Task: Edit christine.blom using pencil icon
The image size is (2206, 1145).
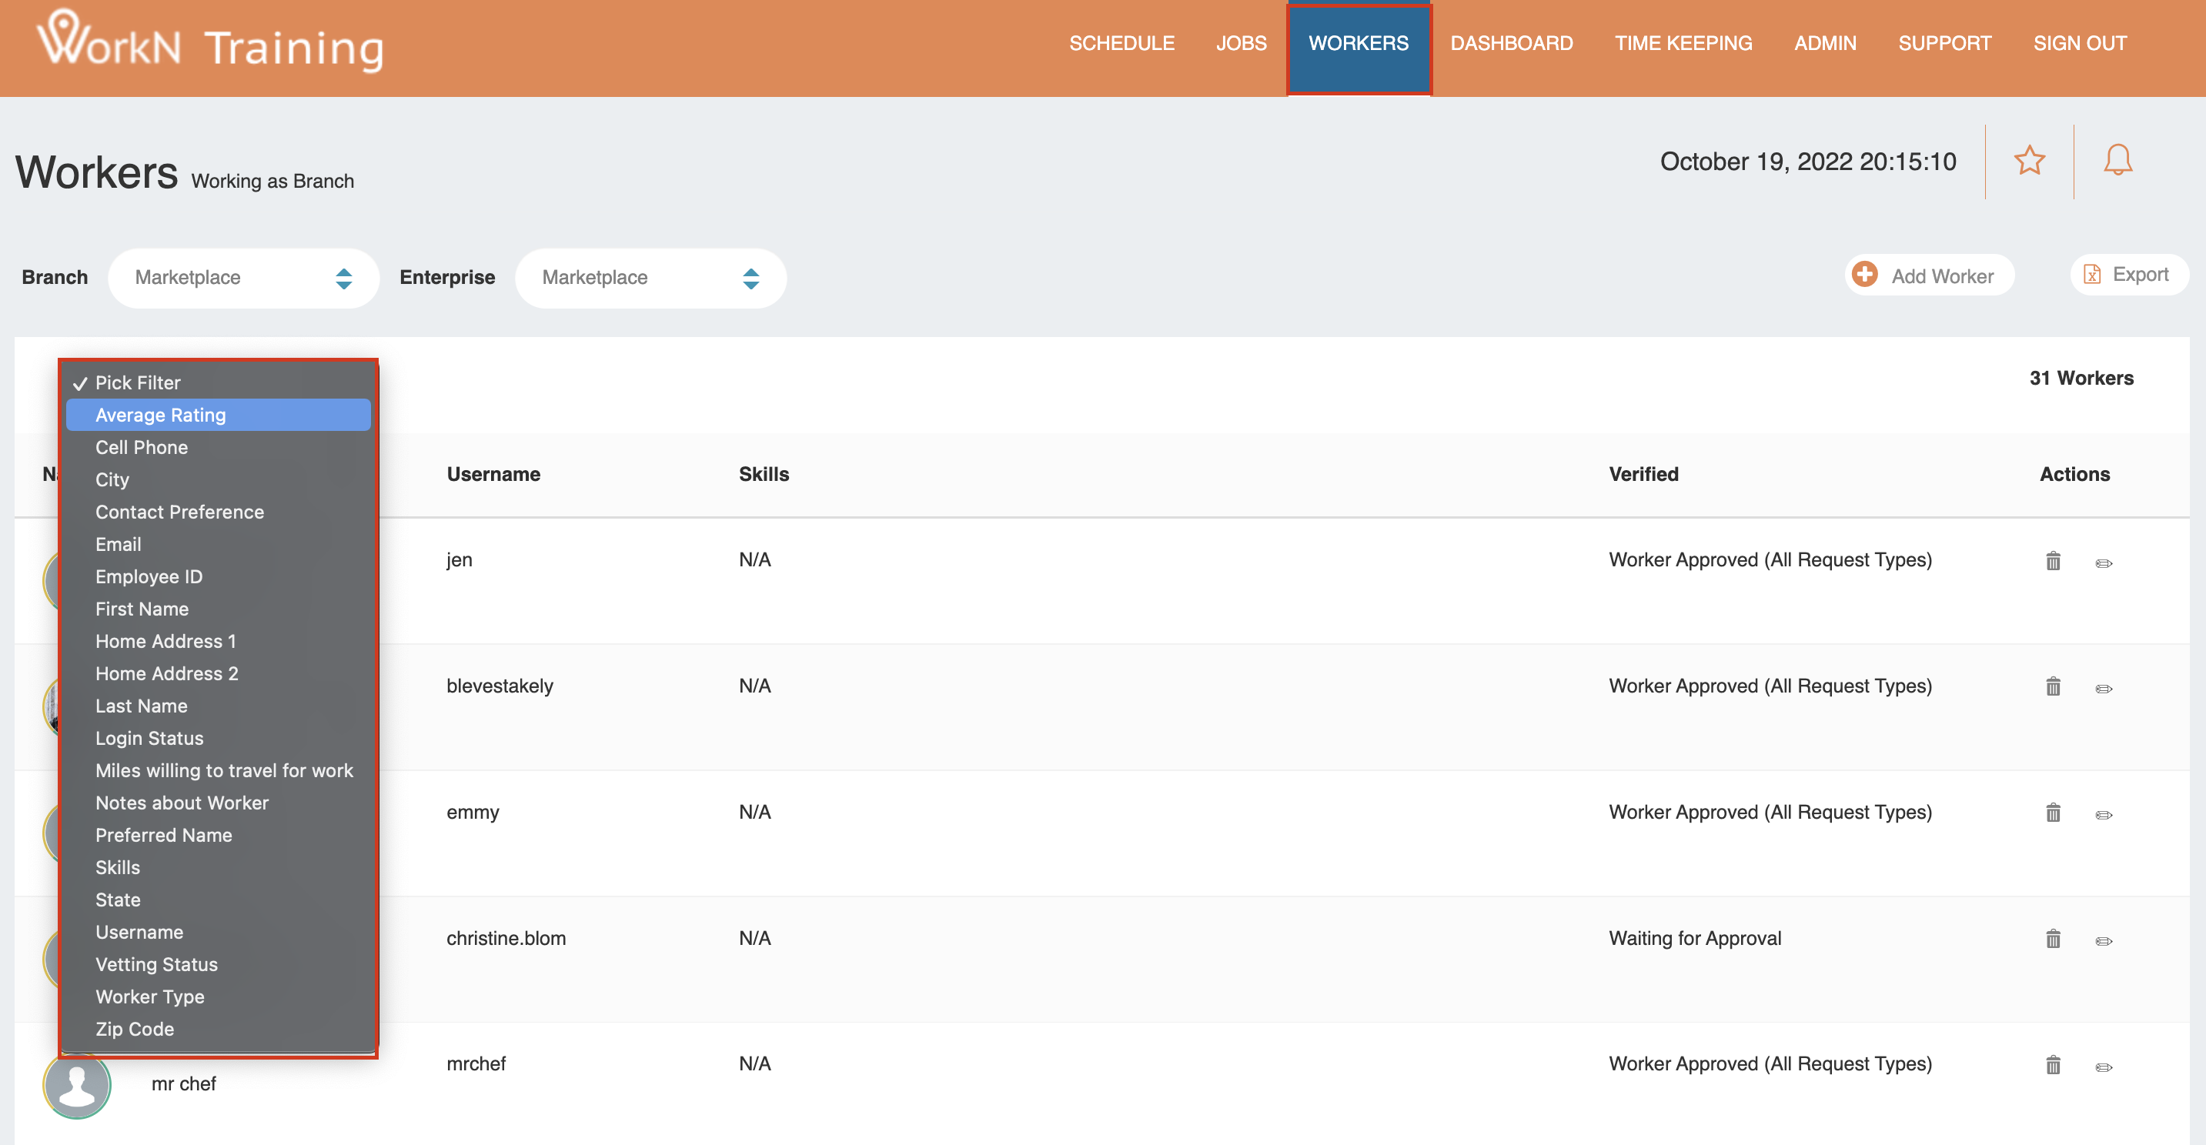Action: click(x=2103, y=940)
